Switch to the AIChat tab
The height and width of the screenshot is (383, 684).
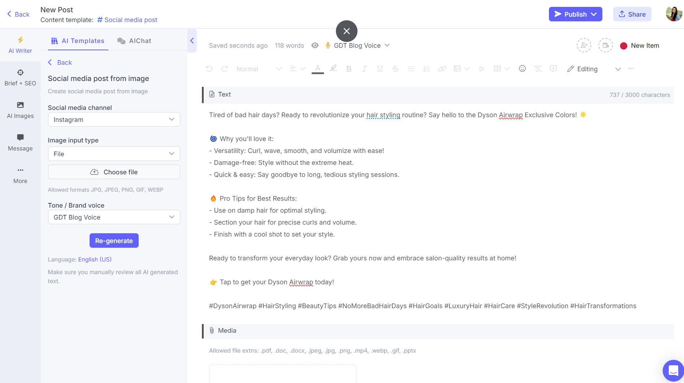pos(134,41)
